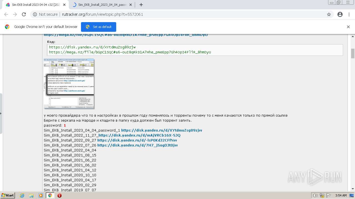355x199 pixels.
Task: Open the Chrome three-dot menu
Action: (349, 14)
